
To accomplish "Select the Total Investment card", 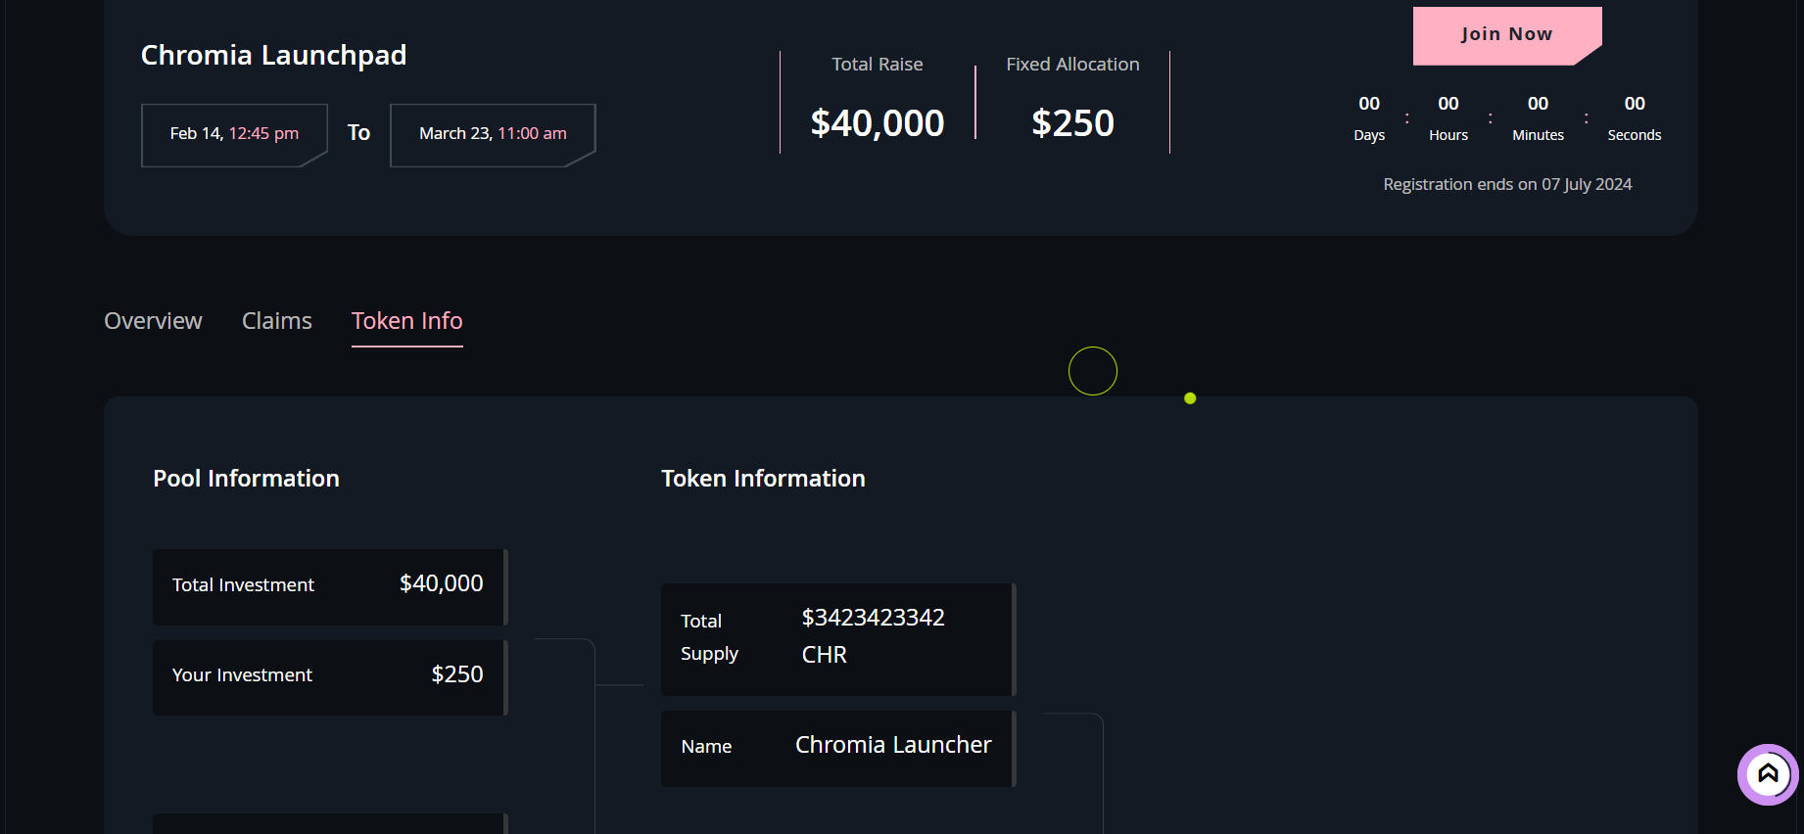I will click(329, 585).
